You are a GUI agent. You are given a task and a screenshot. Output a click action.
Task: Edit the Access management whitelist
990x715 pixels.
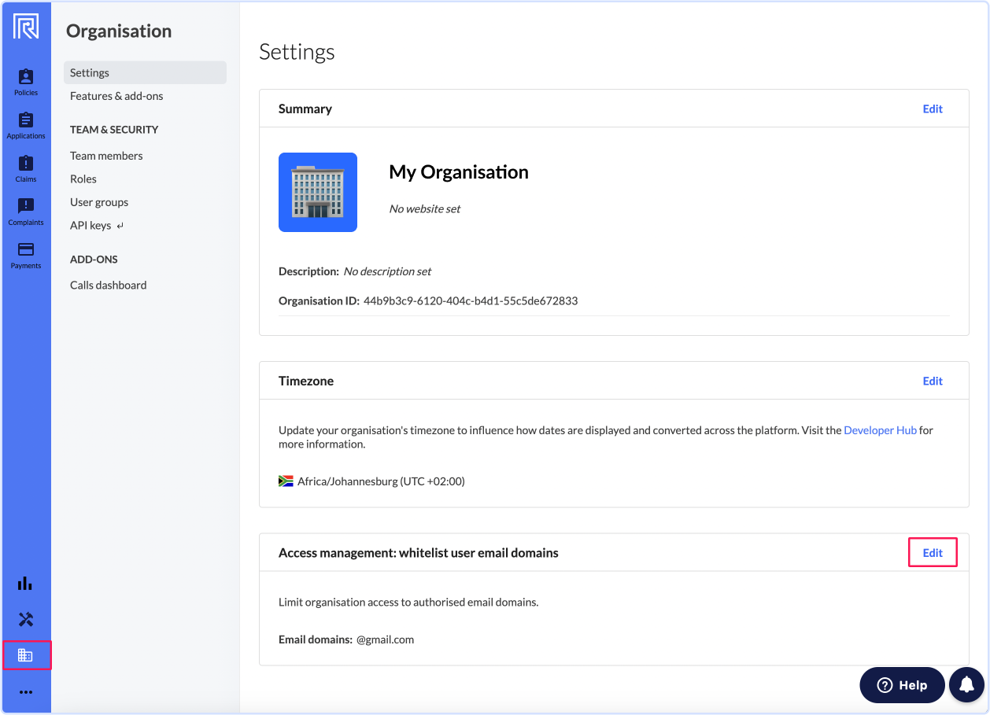point(933,552)
